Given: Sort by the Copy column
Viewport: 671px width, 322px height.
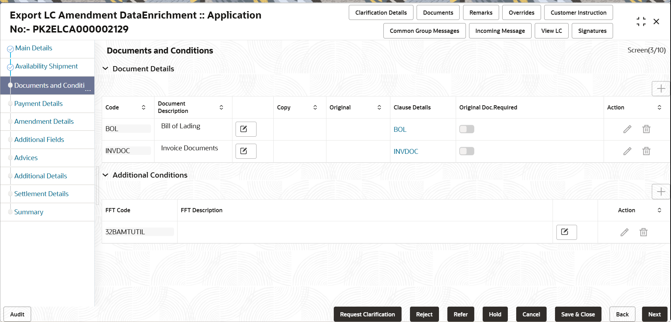Looking at the screenshot, I should pyautogui.click(x=315, y=107).
